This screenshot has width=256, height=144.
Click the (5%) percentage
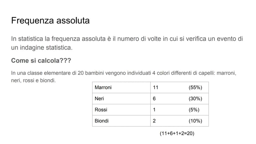[x=194, y=110]
